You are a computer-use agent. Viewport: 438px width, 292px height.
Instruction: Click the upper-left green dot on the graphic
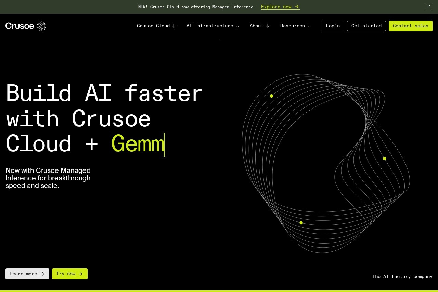(x=271, y=96)
